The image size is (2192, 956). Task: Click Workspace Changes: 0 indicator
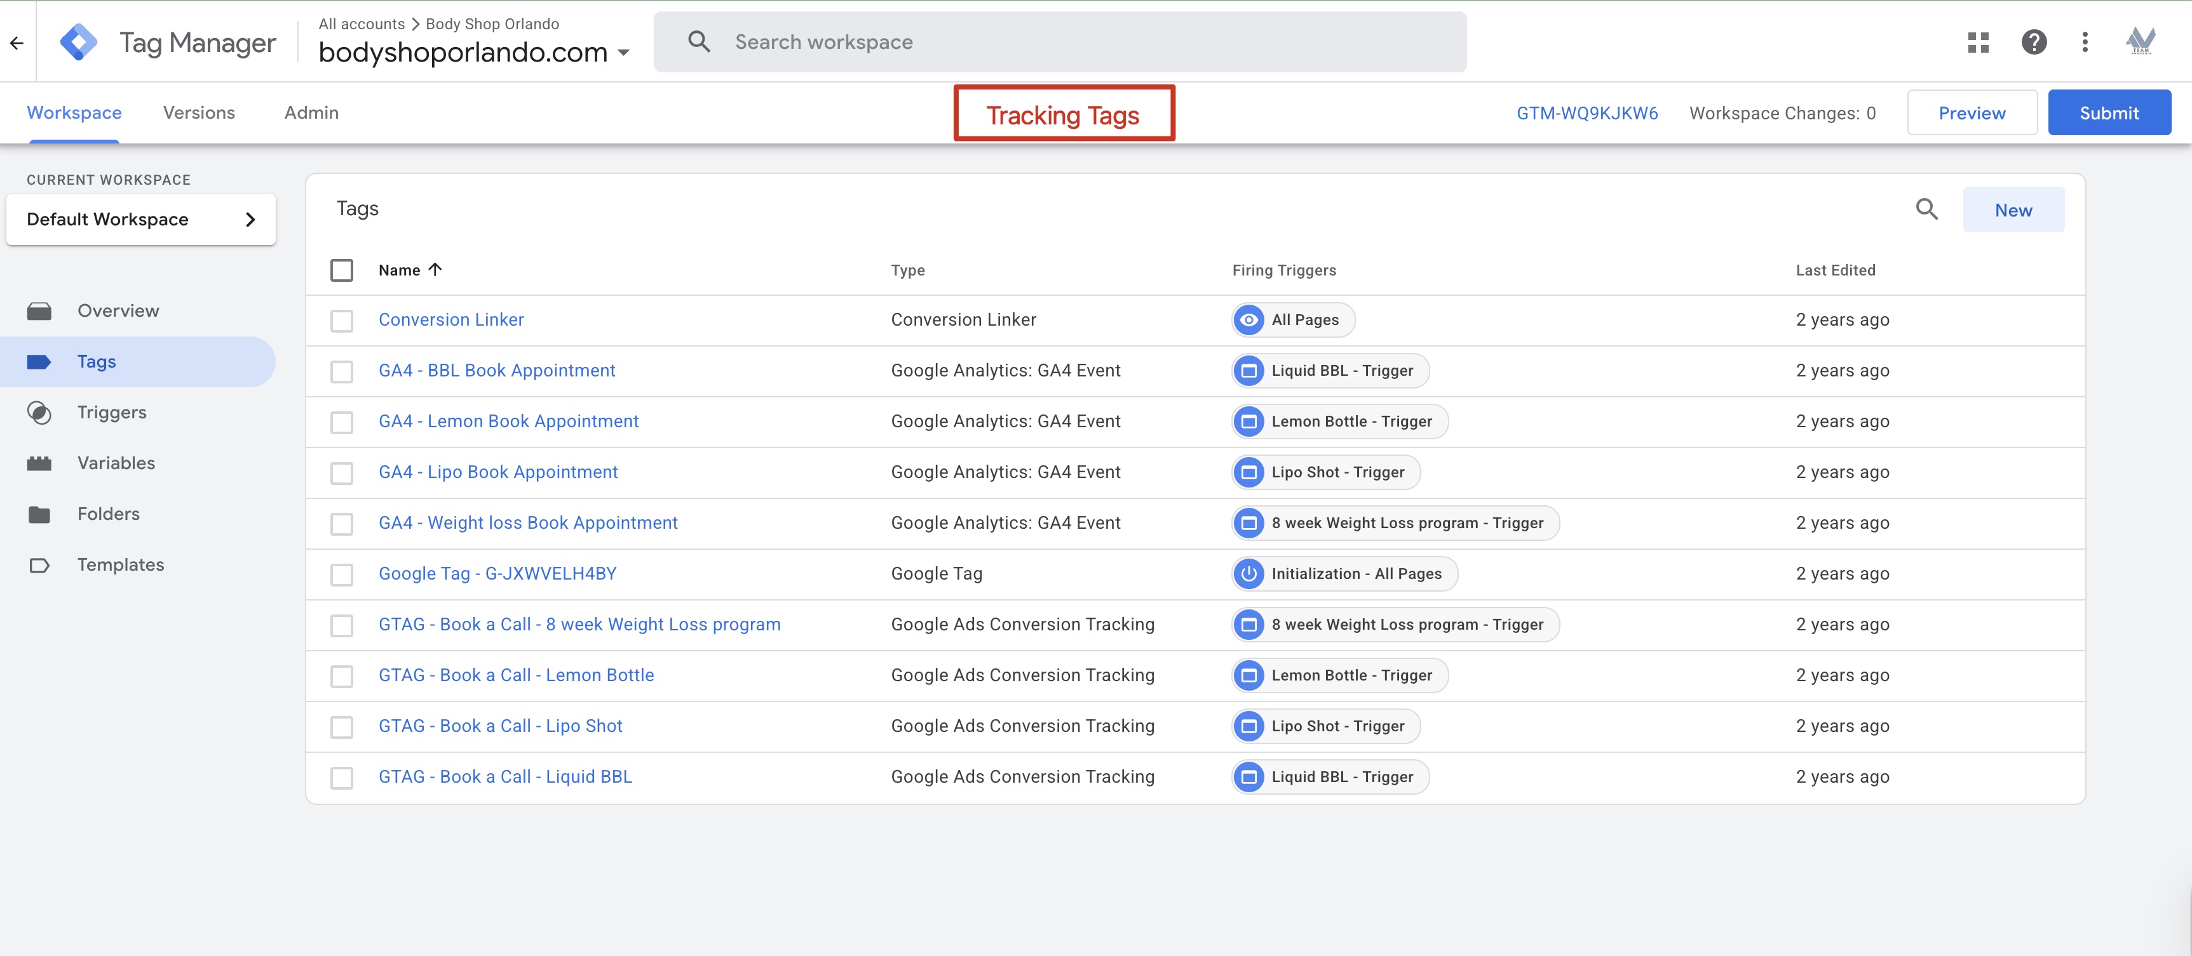point(1782,113)
